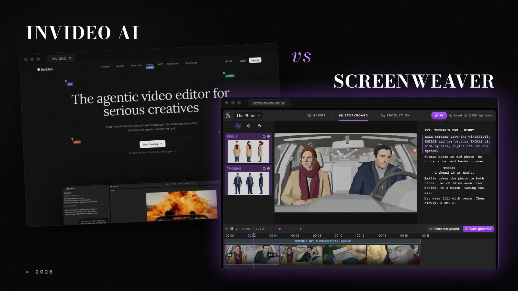Click Reset storyboard
Screen dimensions: 518x291
(x=444, y=229)
